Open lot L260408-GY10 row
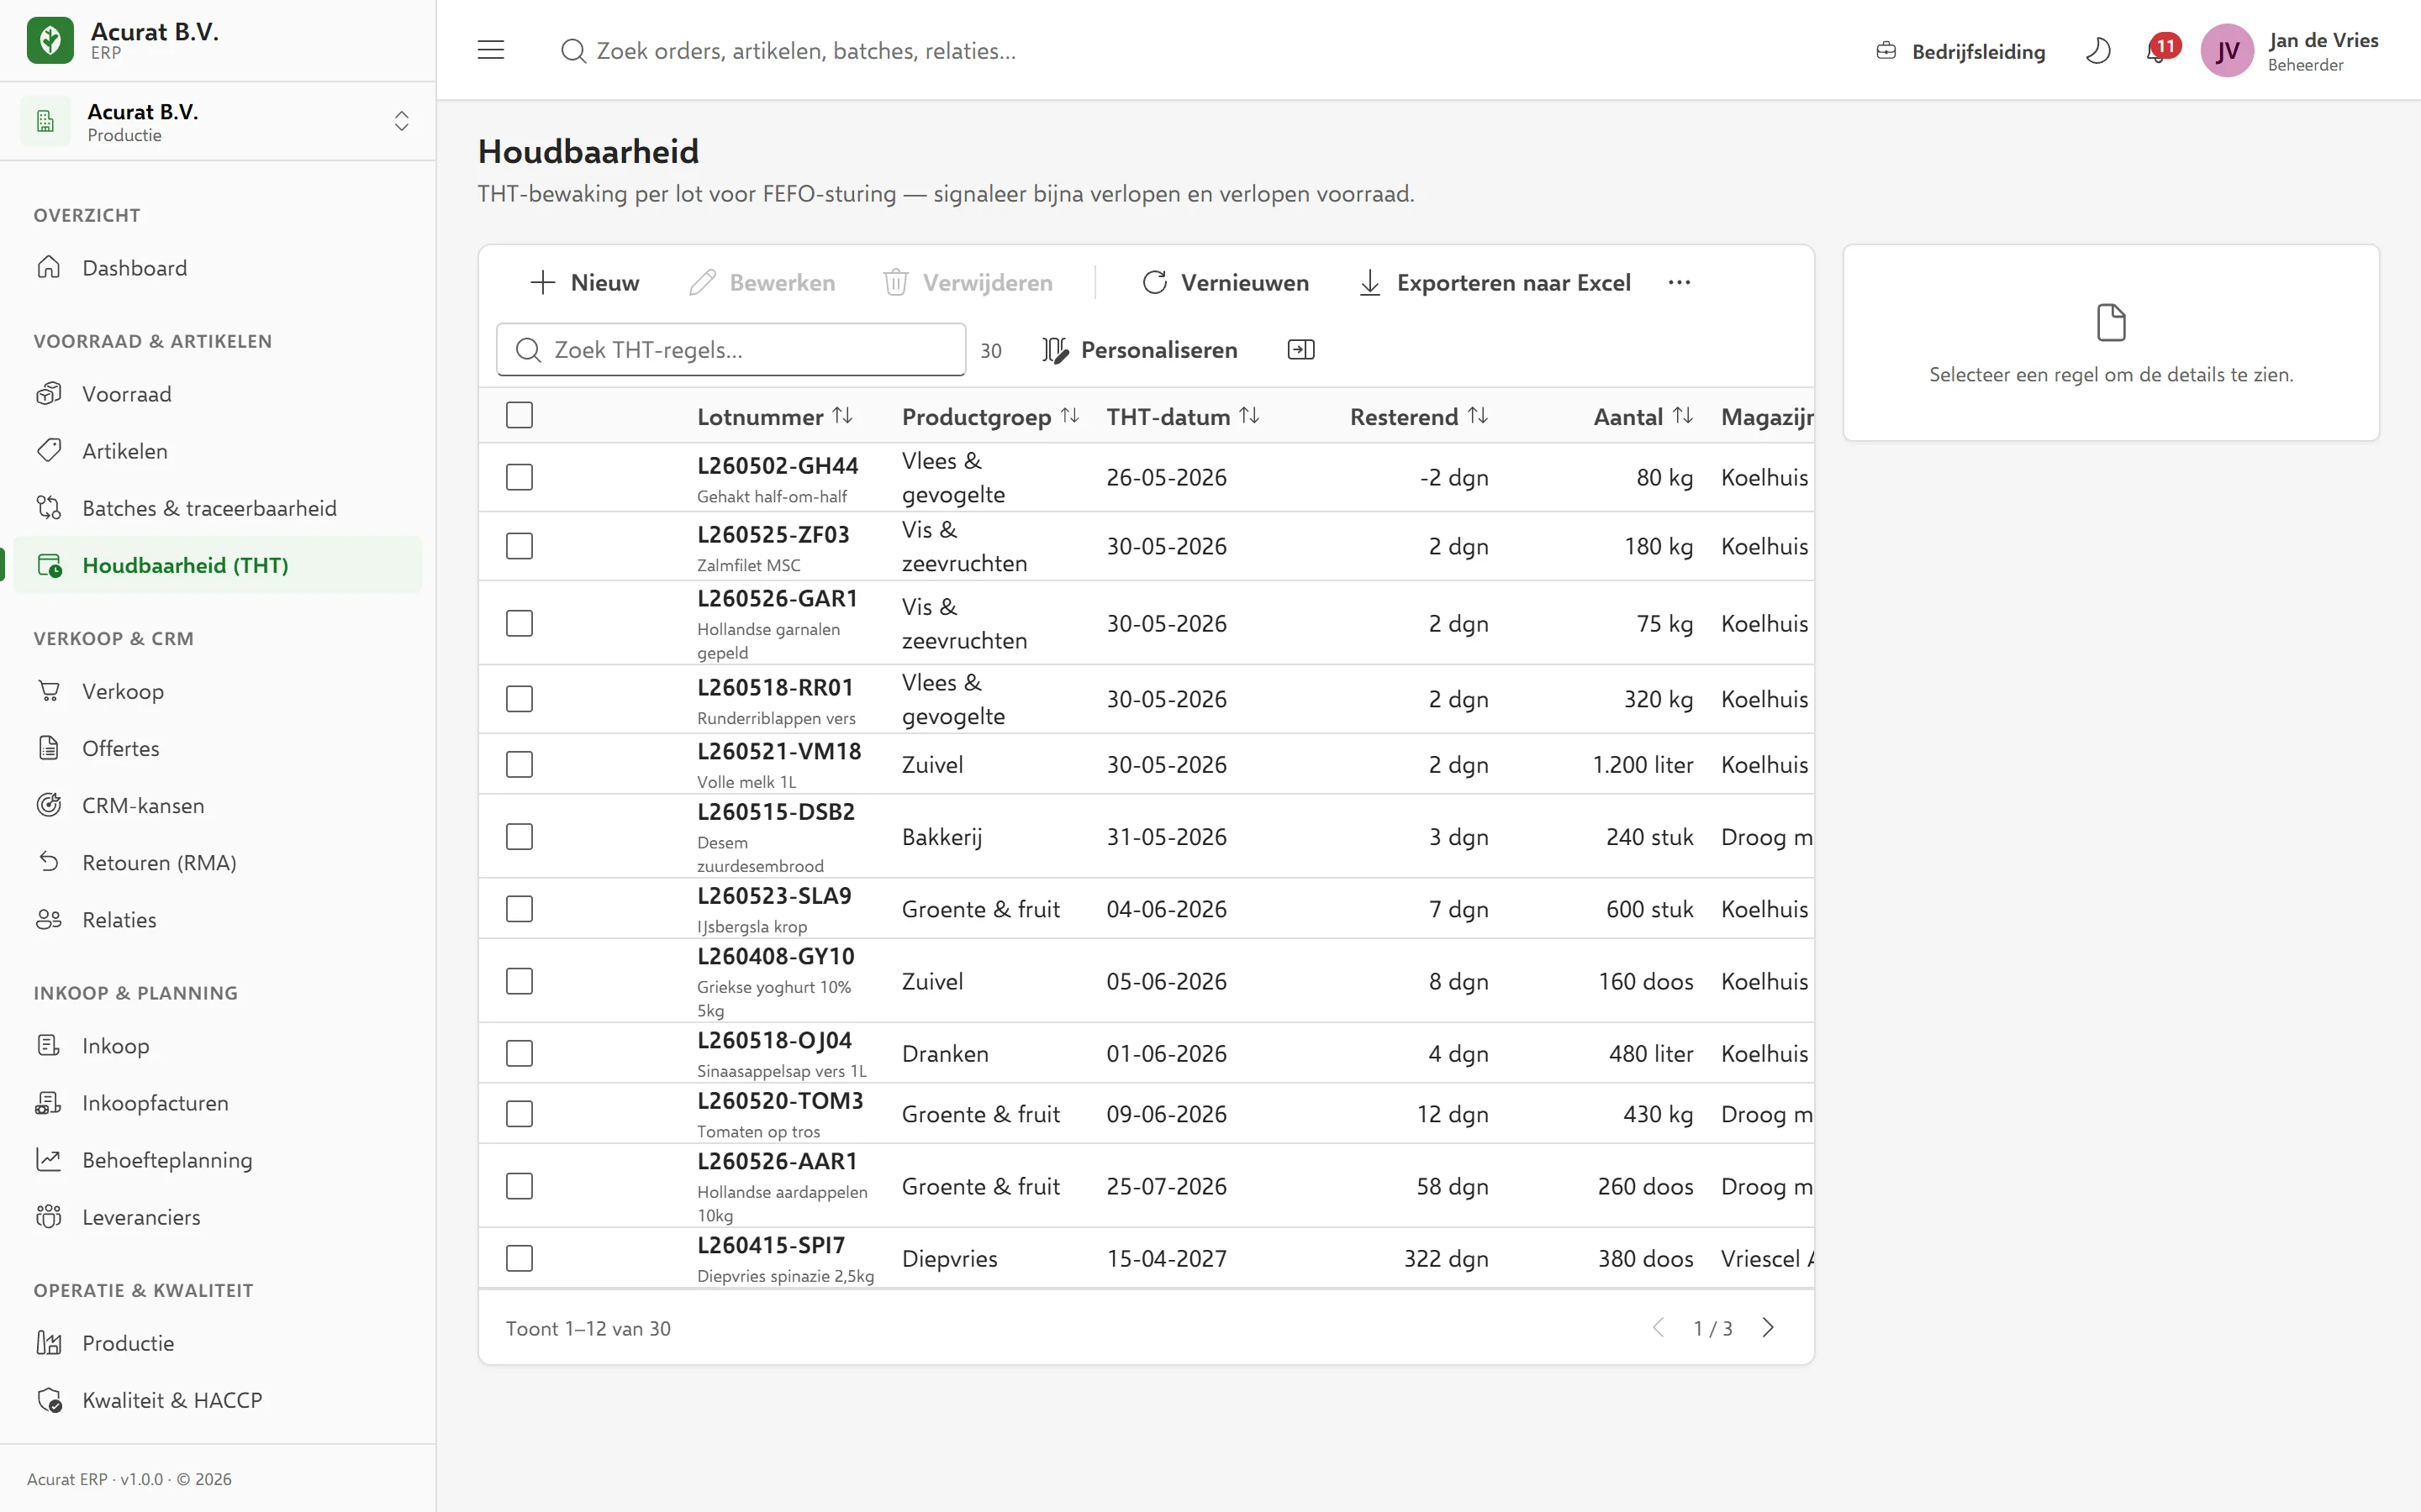This screenshot has width=2421, height=1512. coord(1147,981)
